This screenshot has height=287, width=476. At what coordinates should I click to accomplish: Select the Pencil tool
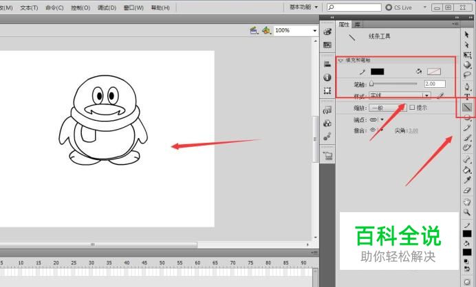click(x=467, y=128)
